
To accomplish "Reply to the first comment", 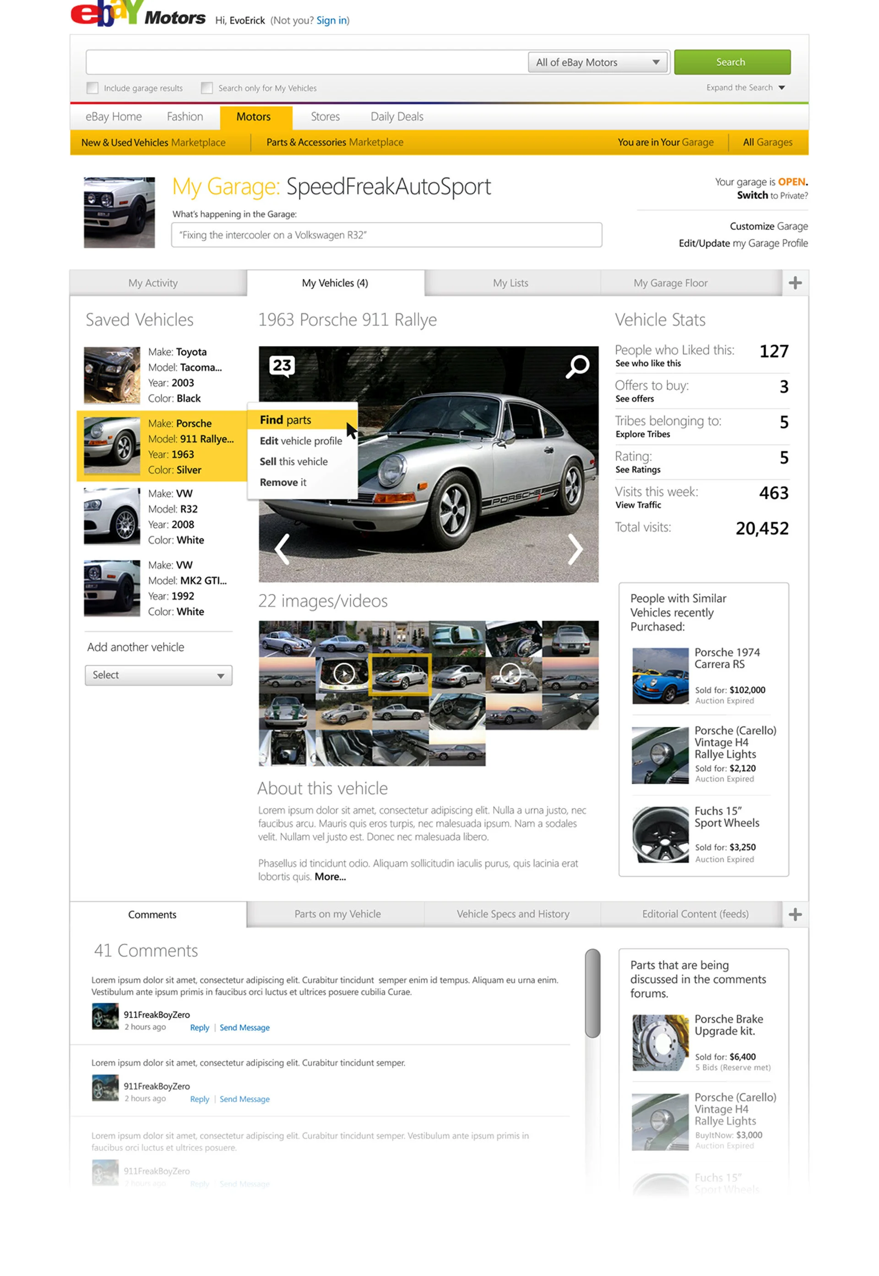I will 199,1028.
